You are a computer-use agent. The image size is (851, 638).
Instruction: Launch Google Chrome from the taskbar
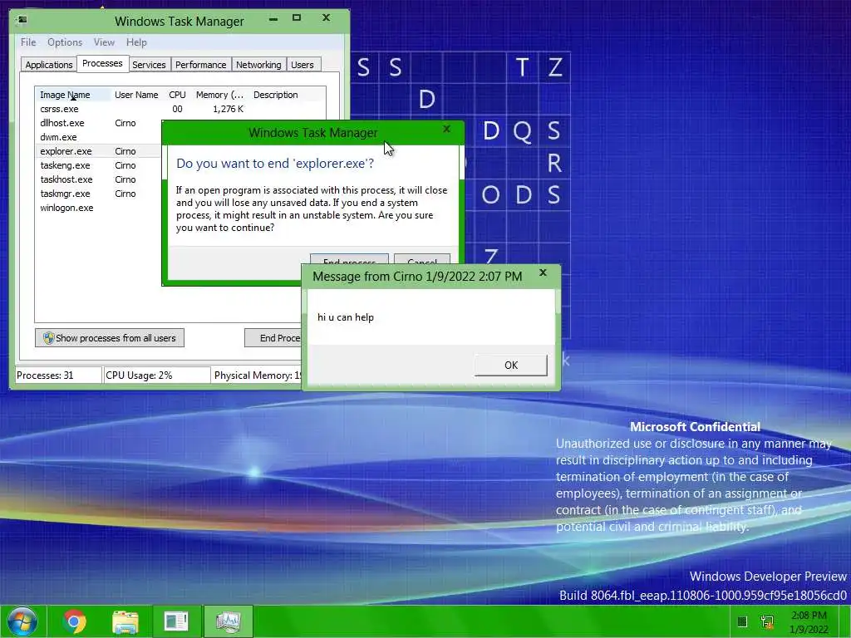pos(74,621)
